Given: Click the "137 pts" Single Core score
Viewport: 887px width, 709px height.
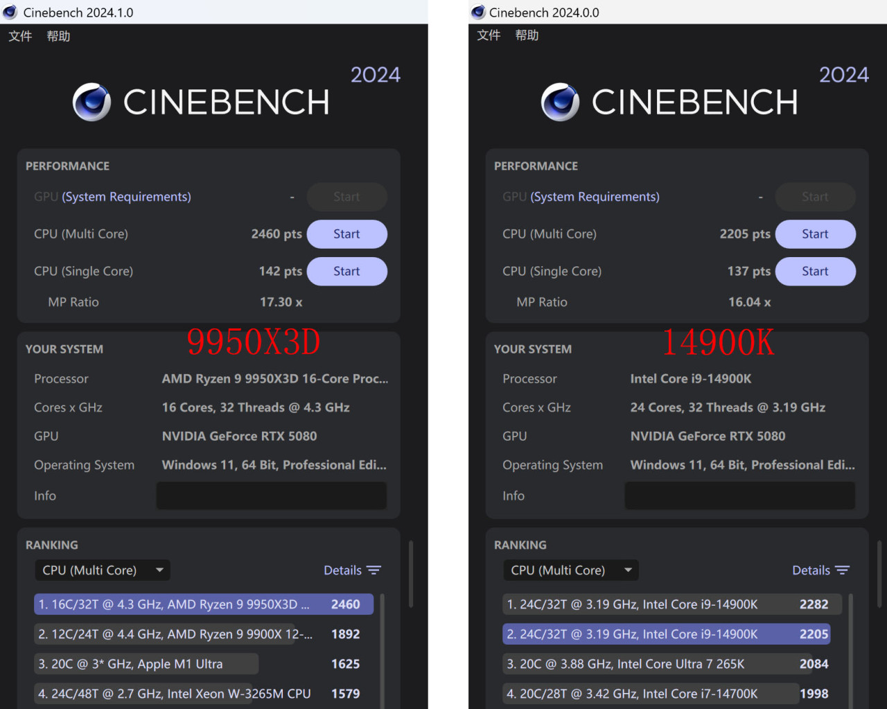Looking at the screenshot, I should pyautogui.click(x=749, y=272).
